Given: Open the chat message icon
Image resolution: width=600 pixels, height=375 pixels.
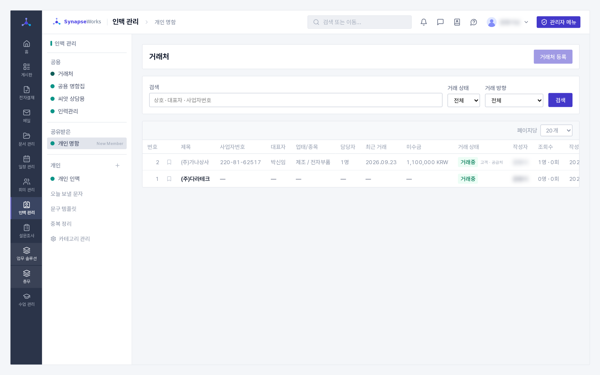Looking at the screenshot, I should 440,22.
